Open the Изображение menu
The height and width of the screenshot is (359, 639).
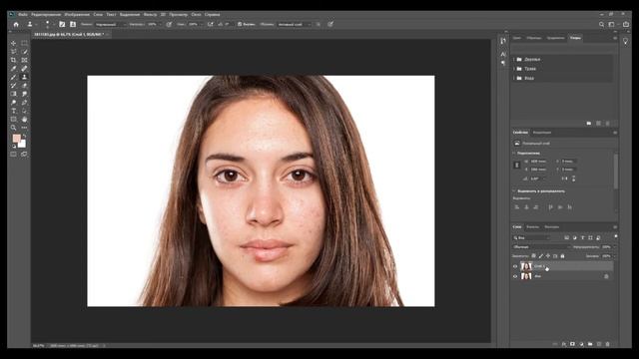click(77, 15)
